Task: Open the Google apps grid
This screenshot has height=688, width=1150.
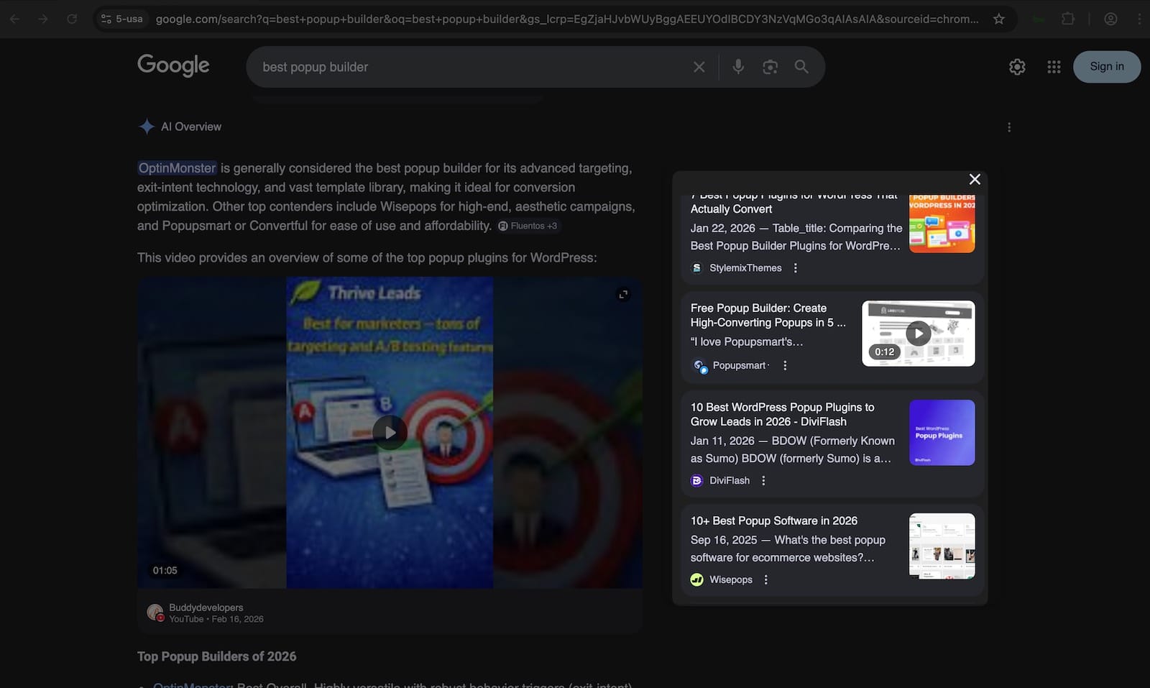Action: tap(1054, 66)
